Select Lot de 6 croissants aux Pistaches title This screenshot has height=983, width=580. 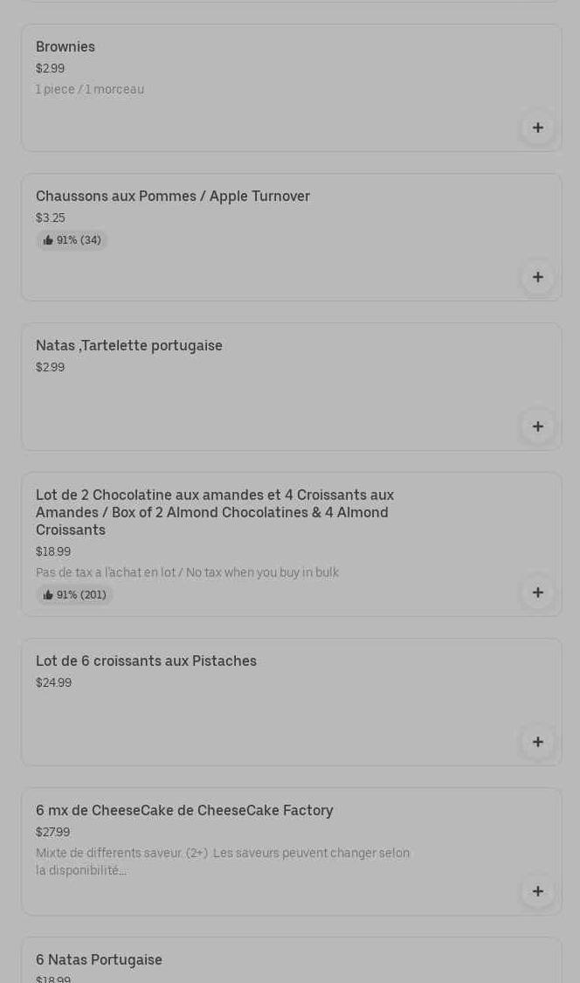click(x=146, y=661)
